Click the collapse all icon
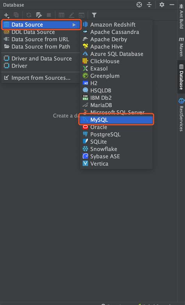185x305 pixels. coord(149,5)
